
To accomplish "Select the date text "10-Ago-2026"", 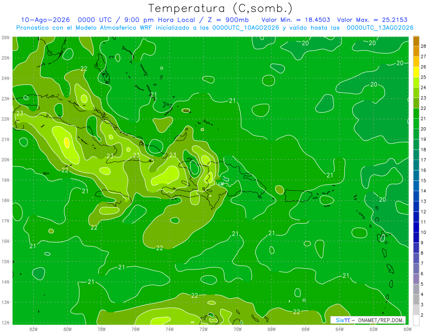I will coord(45,20).
